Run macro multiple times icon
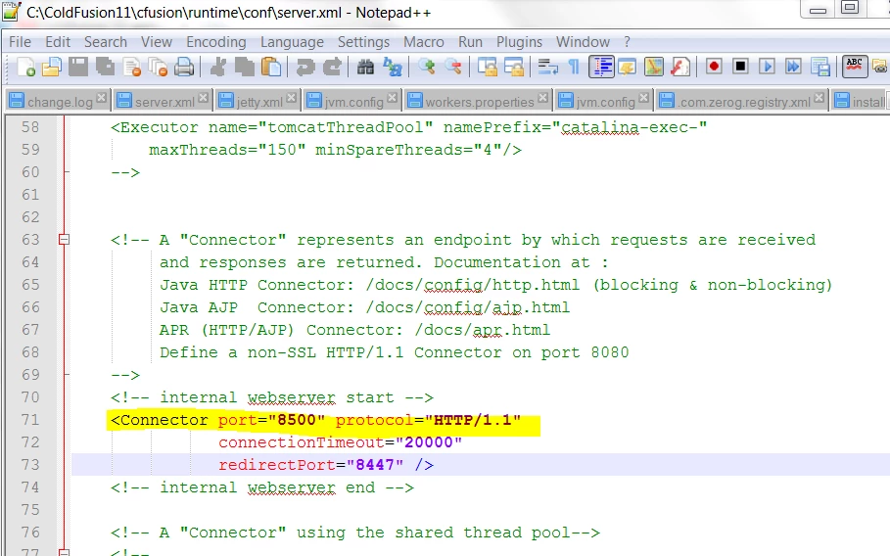 pyautogui.click(x=793, y=67)
